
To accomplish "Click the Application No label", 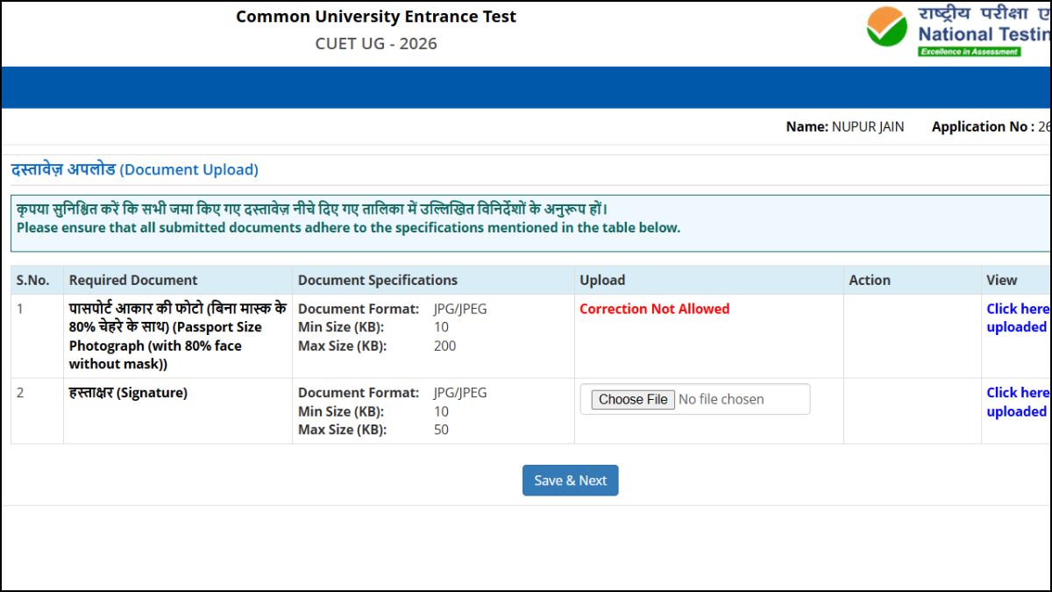I will coord(982,127).
